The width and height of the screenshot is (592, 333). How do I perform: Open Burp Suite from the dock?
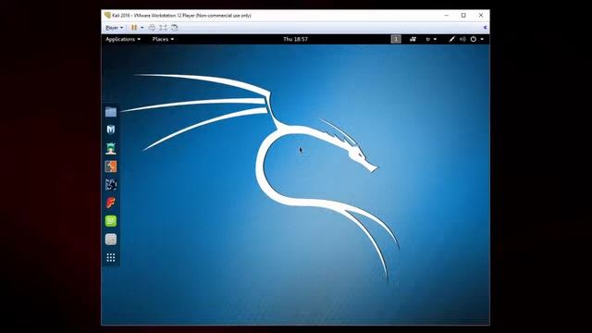point(111,166)
